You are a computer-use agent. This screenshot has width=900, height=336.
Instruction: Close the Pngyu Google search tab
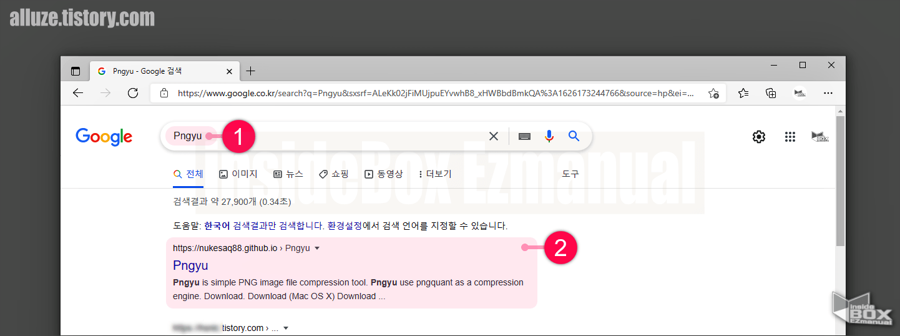[x=229, y=71]
